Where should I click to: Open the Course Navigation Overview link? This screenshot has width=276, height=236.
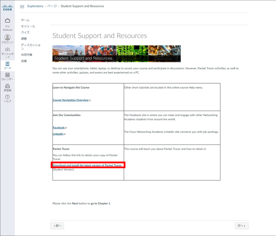point(71,100)
